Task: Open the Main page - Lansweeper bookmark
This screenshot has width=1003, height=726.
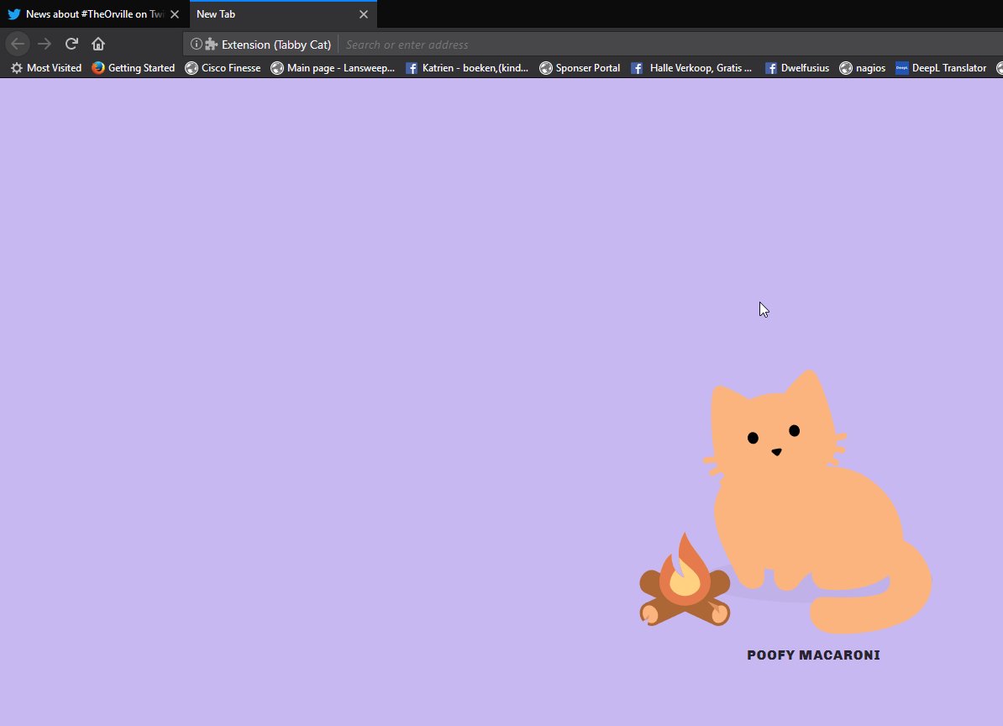Action: point(333,68)
